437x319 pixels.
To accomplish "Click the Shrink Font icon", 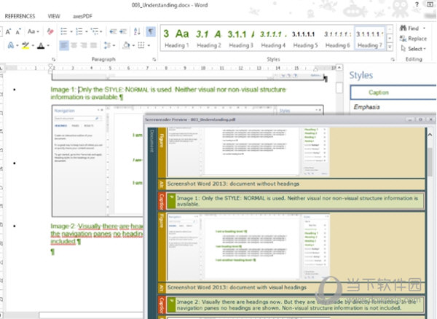I will point(18,31).
